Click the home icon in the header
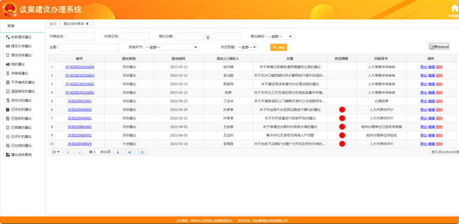 tap(454, 8)
